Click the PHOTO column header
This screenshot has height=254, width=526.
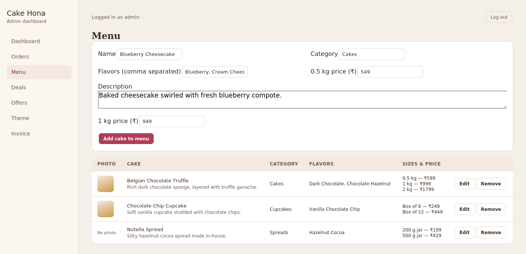pyautogui.click(x=107, y=164)
